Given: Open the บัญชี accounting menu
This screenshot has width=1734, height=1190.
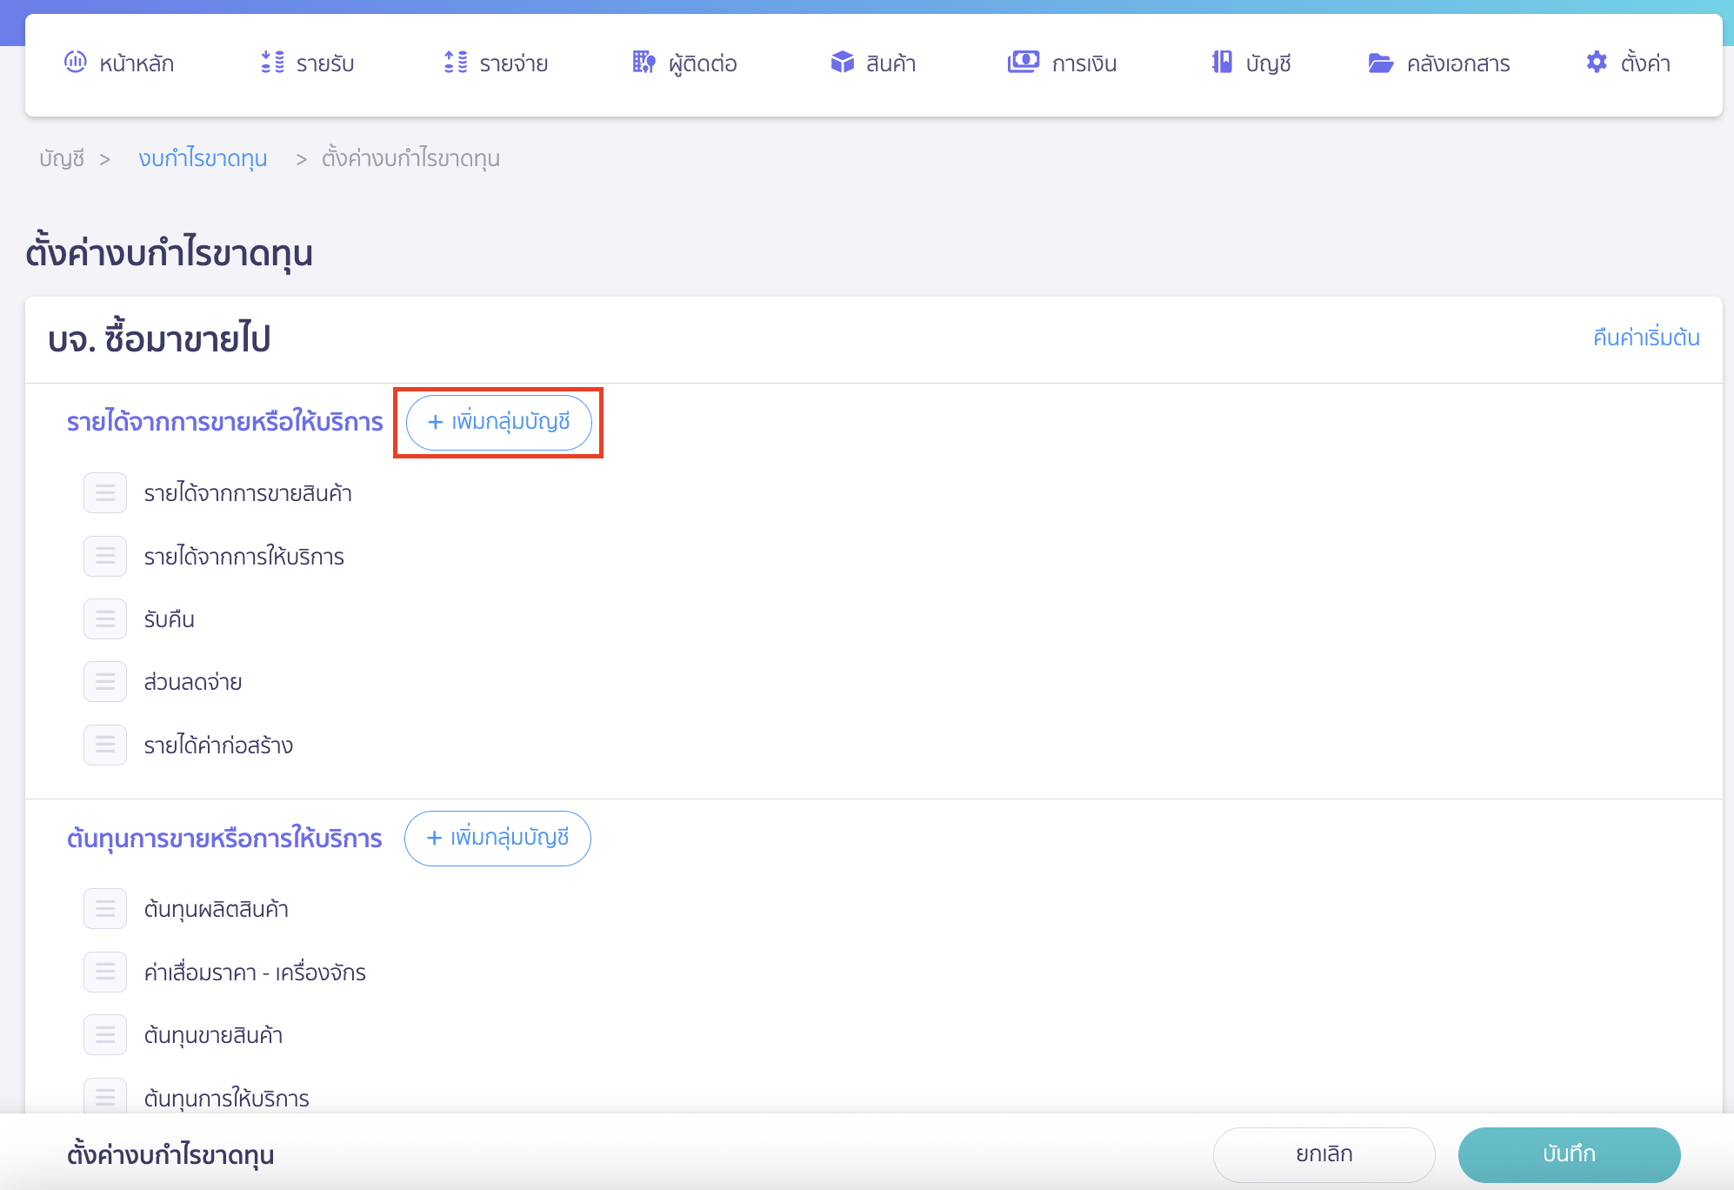Looking at the screenshot, I should pyautogui.click(x=1251, y=63).
